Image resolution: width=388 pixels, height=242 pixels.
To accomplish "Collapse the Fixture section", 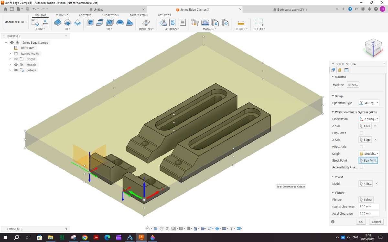I will [333, 193].
